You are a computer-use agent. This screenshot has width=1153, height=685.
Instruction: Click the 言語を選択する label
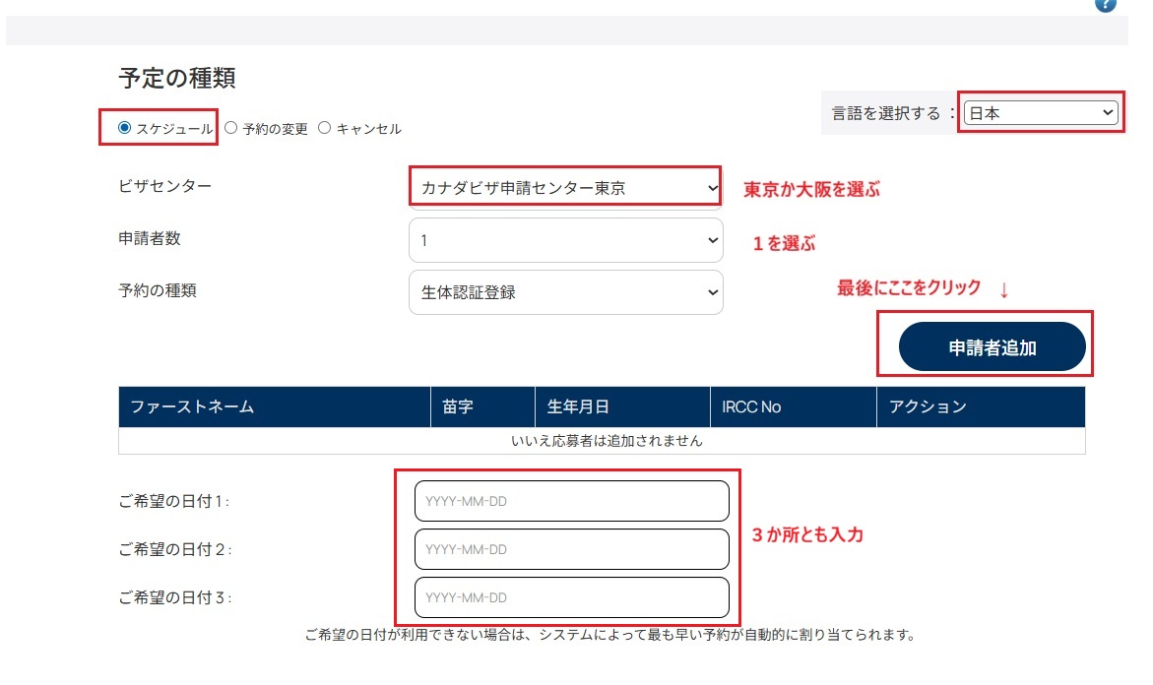point(886,113)
